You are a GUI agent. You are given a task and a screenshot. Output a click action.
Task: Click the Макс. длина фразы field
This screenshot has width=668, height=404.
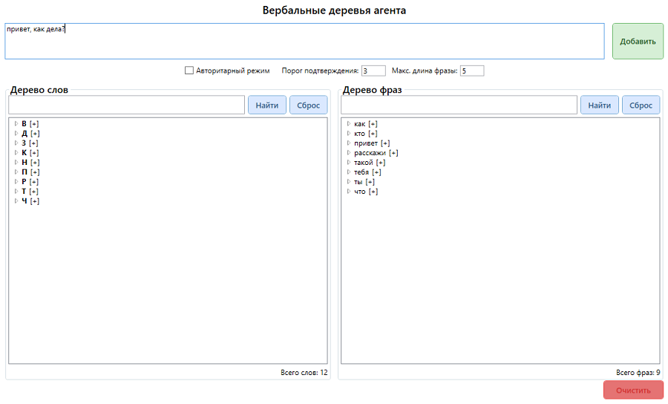tap(471, 71)
